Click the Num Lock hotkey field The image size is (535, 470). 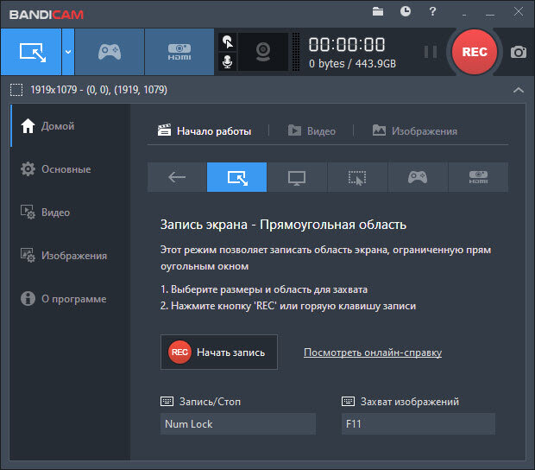point(238,424)
